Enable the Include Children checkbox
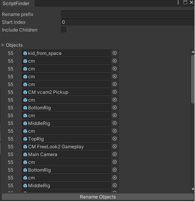195x202 pixels. pos(64,30)
